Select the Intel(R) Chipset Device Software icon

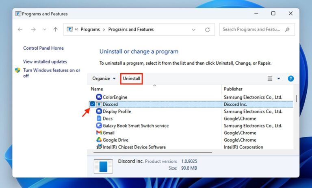pos(99,147)
